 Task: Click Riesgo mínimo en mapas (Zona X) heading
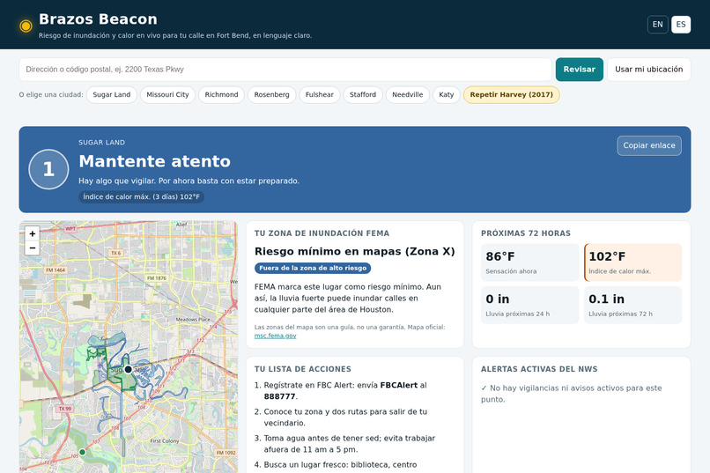point(354,251)
